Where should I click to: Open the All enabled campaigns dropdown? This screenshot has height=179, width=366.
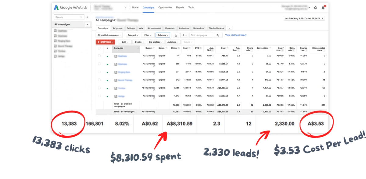[x=109, y=35]
